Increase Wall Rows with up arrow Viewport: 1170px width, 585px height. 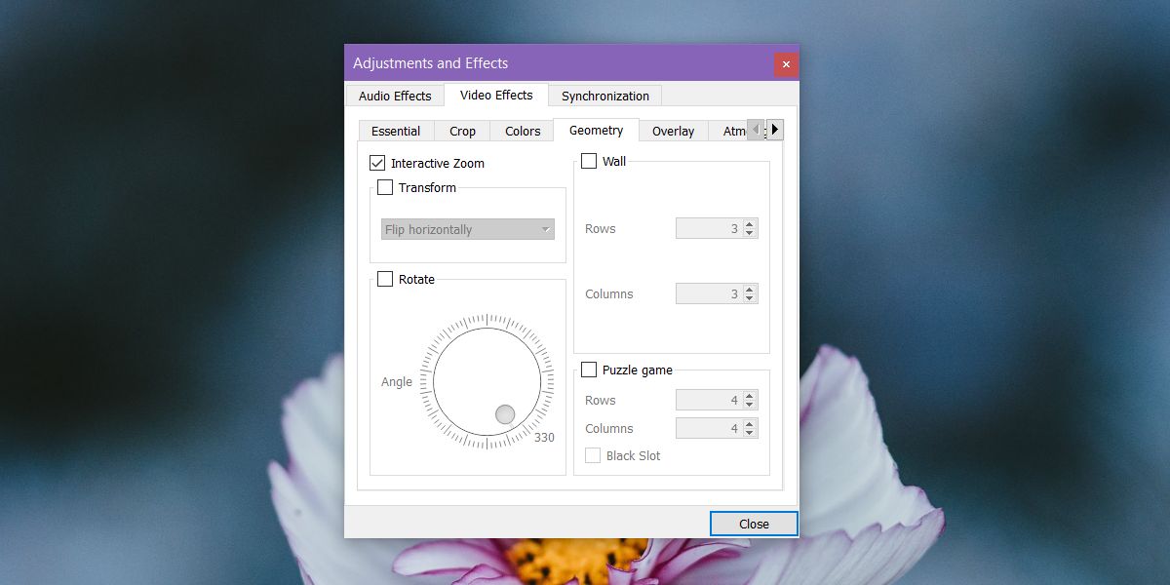[x=749, y=224]
